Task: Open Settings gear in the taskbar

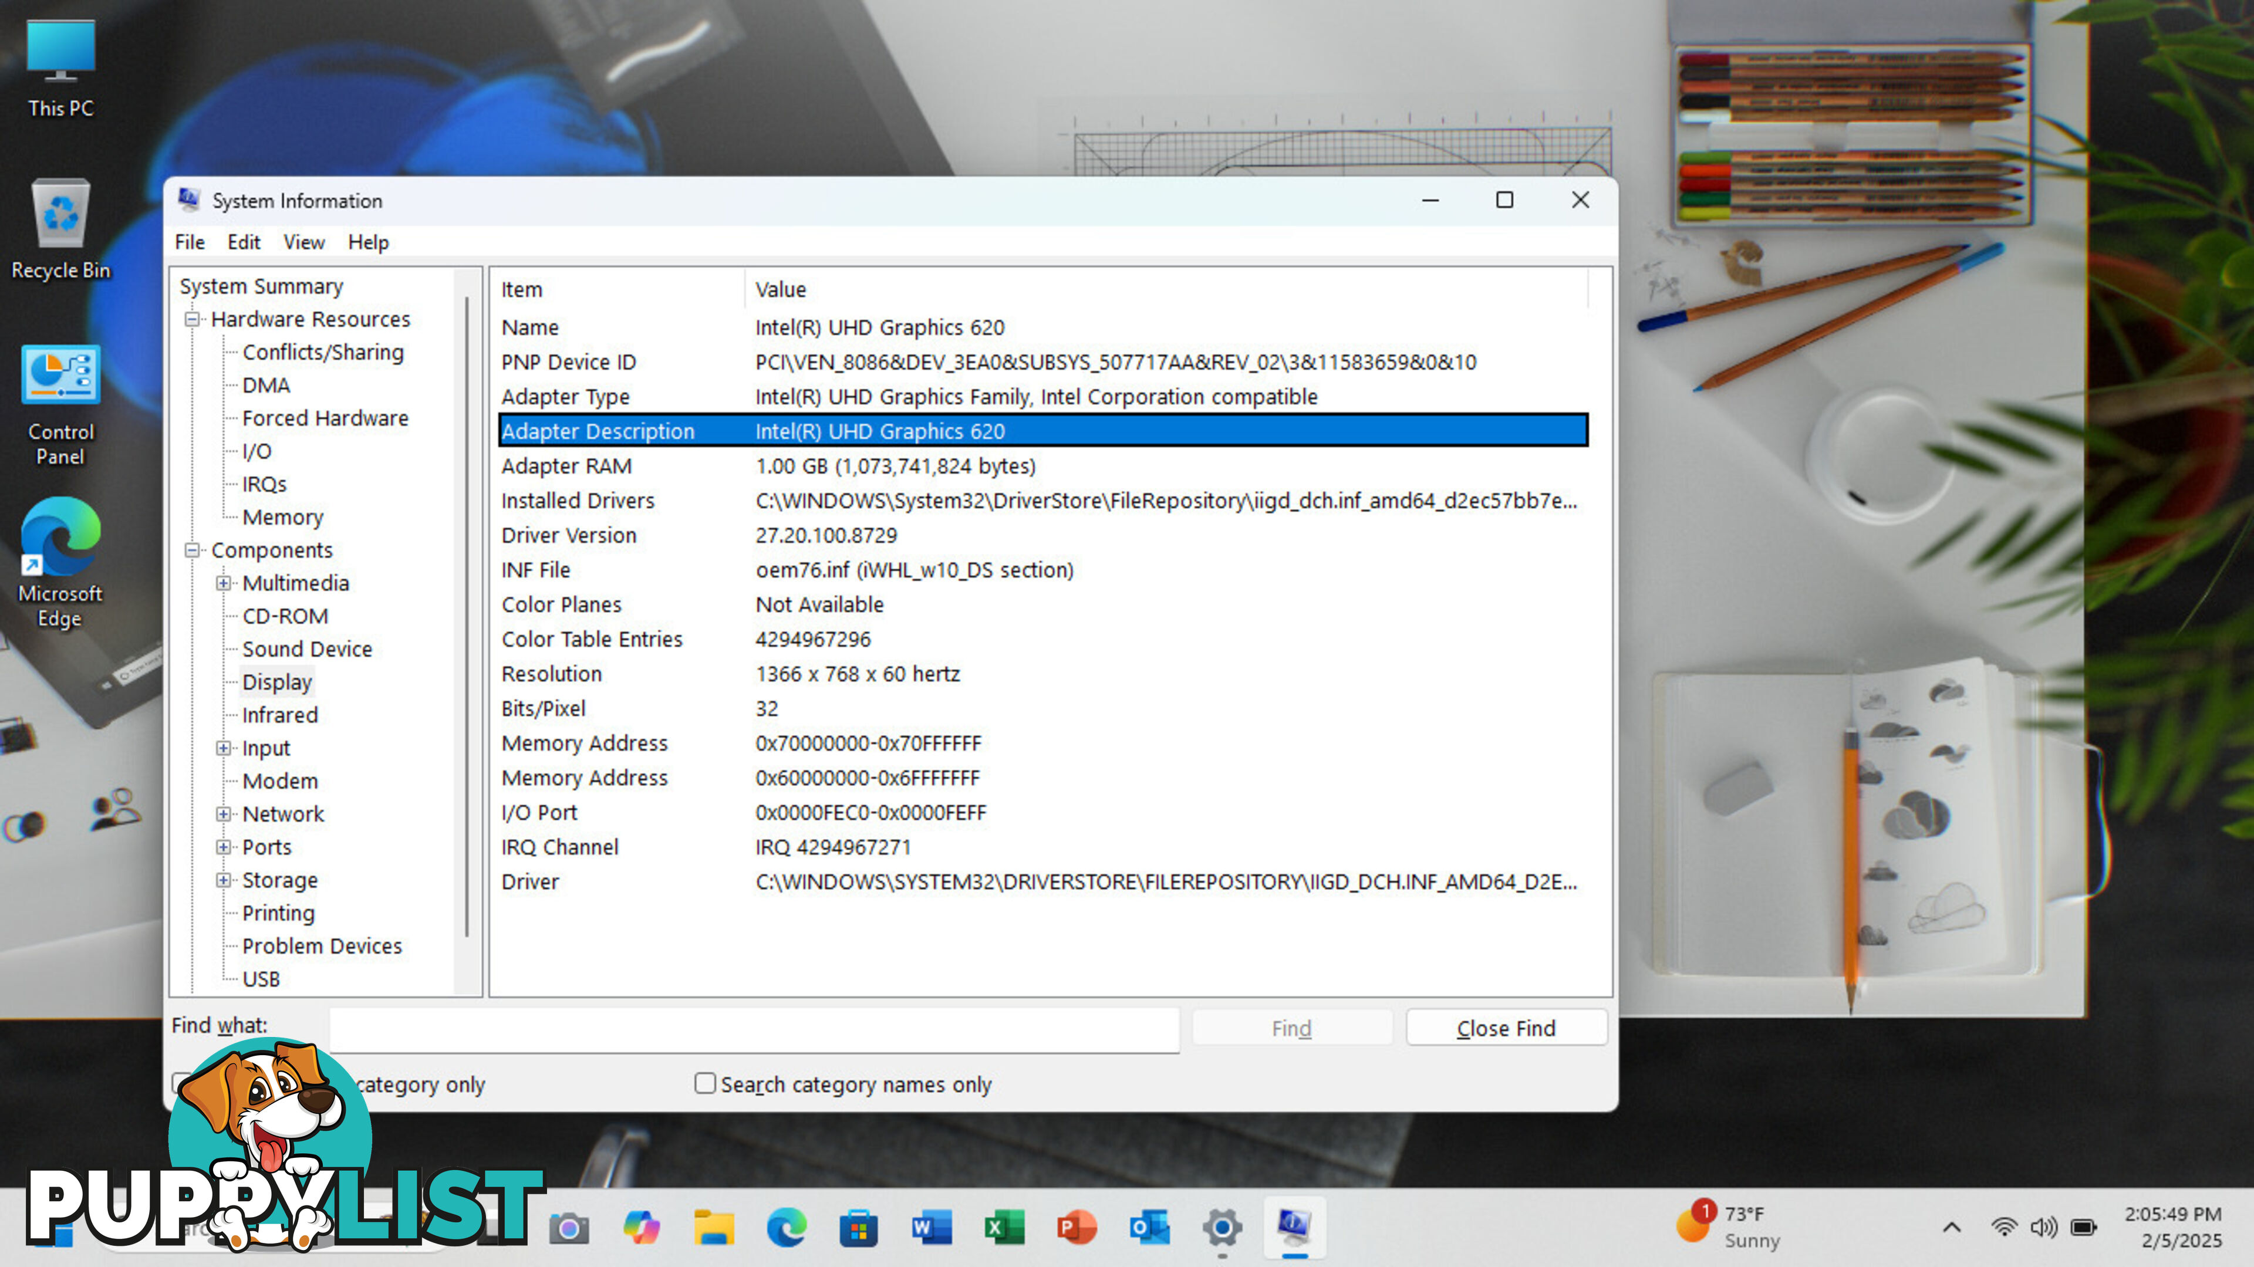Action: click(x=1222, y=1228)
